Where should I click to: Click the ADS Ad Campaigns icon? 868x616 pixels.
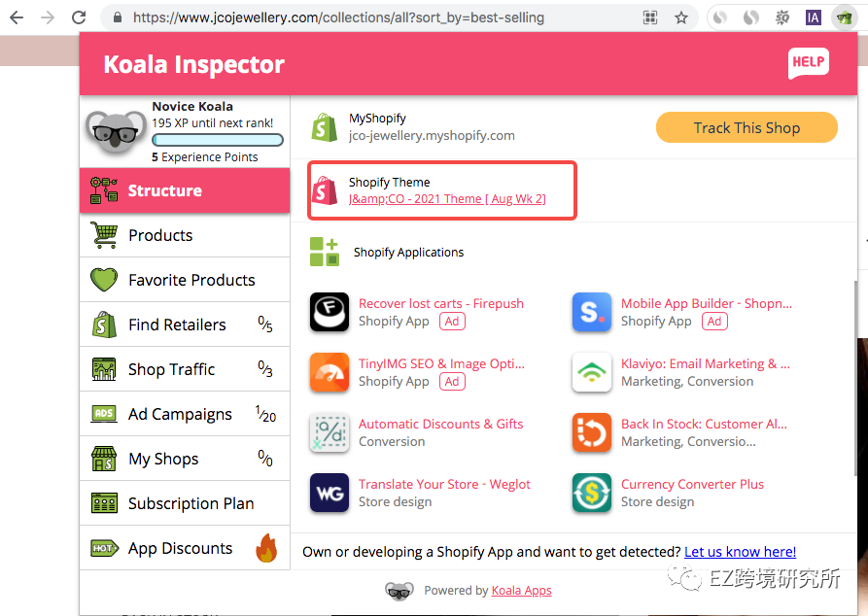point(104,414)
